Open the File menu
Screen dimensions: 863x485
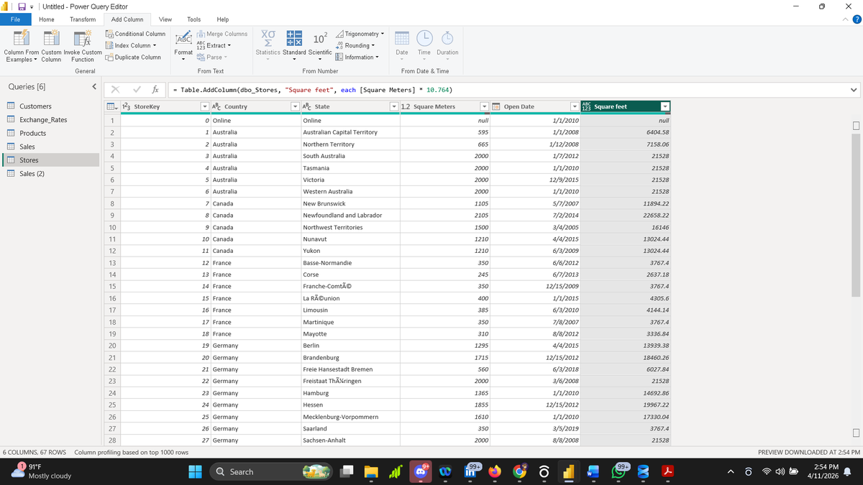[15, 19]
